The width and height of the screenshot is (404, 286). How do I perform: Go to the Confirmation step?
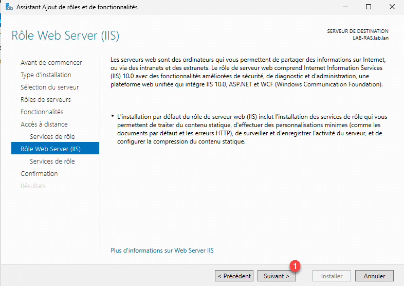(39, 173)
